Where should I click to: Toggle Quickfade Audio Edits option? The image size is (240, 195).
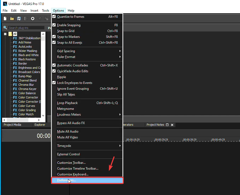tap(54, 71)
